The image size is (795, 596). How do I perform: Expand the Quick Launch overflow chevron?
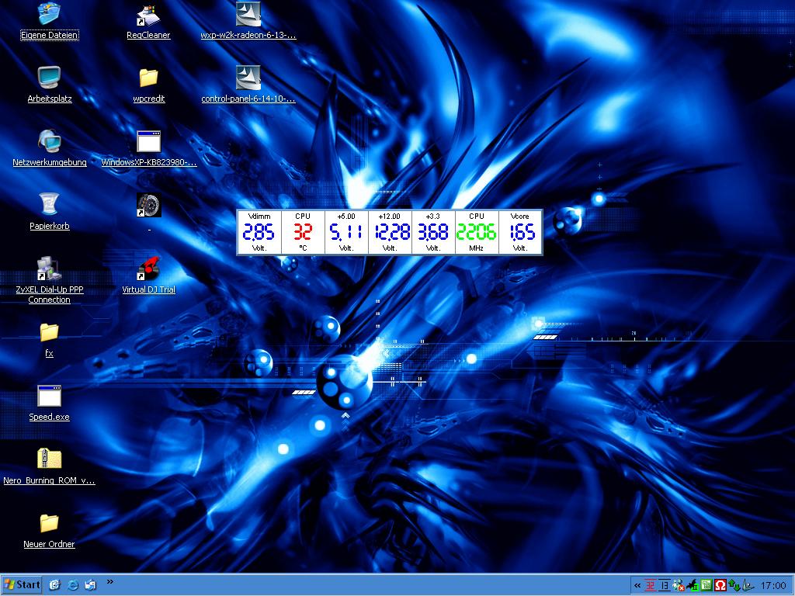pyautogui.click(x=109, y=581)
